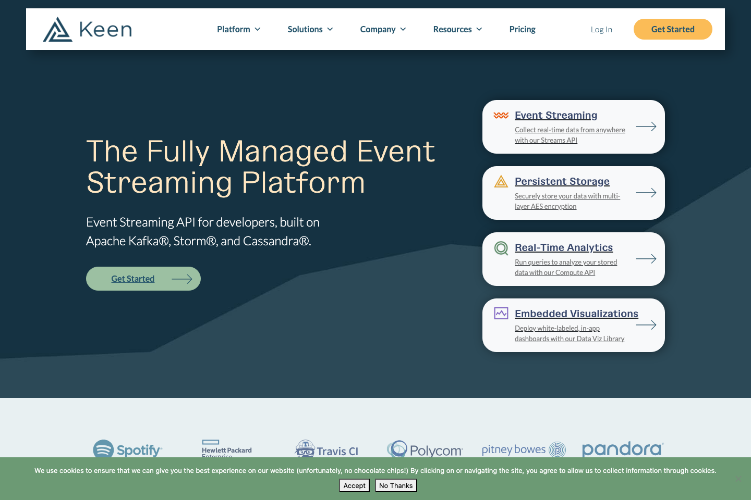Dismiss the cookie banner with the X
This screenshot has height=500, width=751.
click(x=738, y=478)
